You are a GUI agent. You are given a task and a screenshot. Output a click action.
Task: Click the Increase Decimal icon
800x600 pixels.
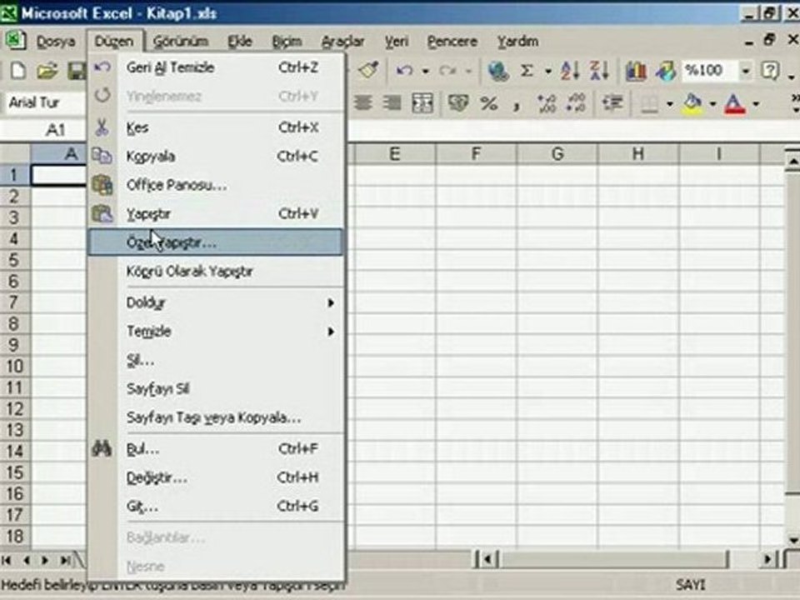point(547,103)
